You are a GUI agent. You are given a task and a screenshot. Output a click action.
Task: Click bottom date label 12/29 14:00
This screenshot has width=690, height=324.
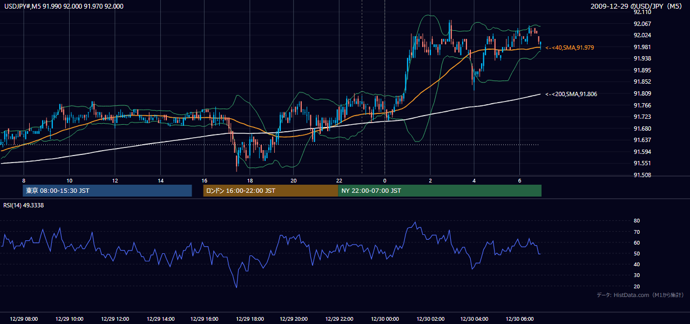pos(161,319)
